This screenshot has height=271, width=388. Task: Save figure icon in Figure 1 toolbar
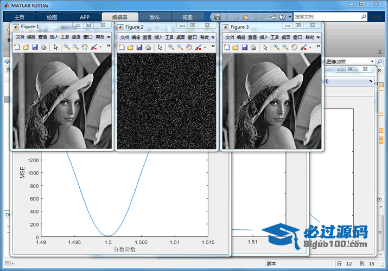coord(35,47)
